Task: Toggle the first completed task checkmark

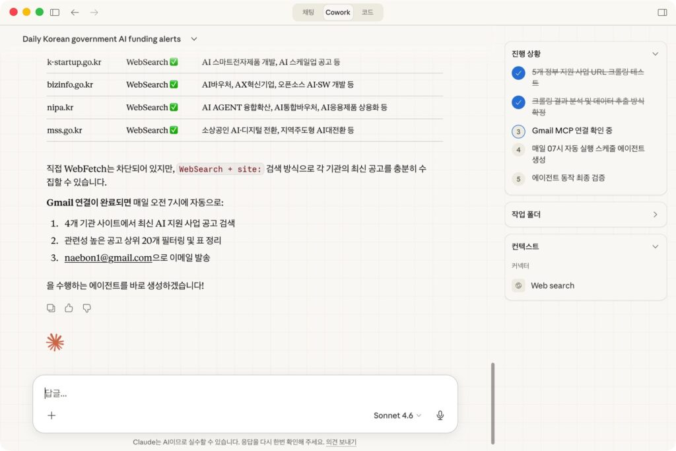Action: click(518, 73)
